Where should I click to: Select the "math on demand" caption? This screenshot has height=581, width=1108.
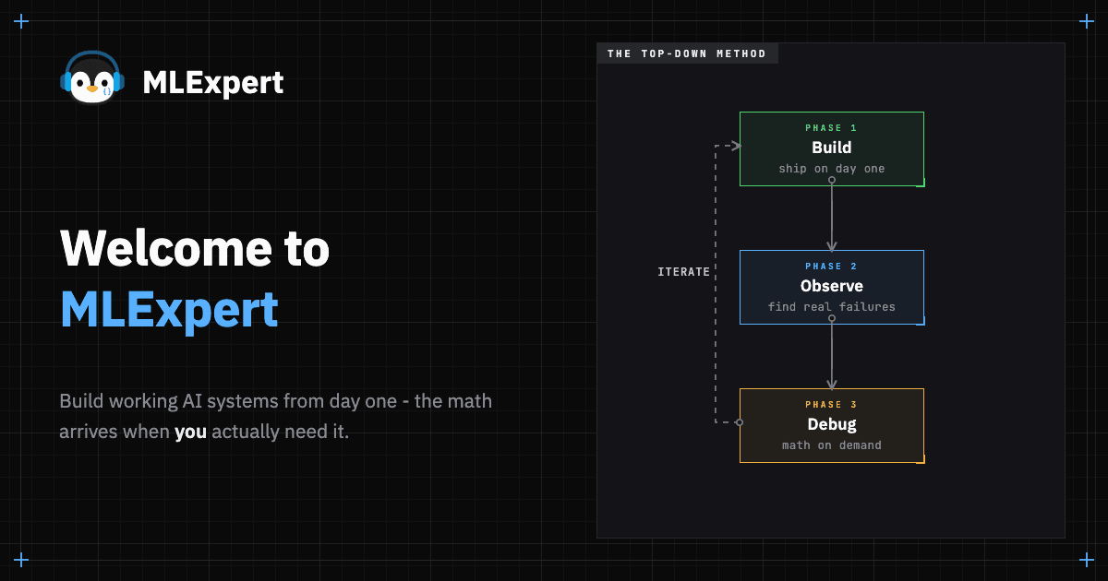[x=832, y=445]
